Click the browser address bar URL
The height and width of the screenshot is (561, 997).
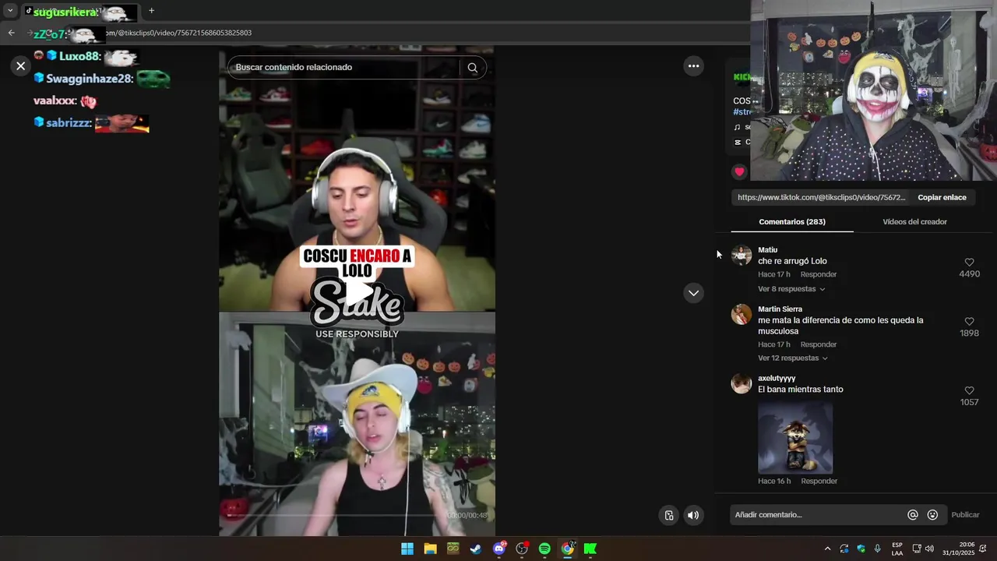click(x=178, y=33)
